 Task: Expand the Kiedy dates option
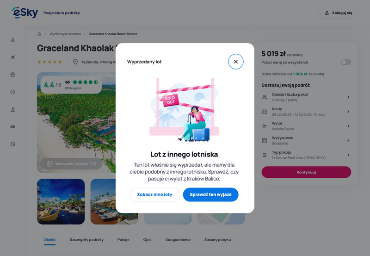pos(306,112)
